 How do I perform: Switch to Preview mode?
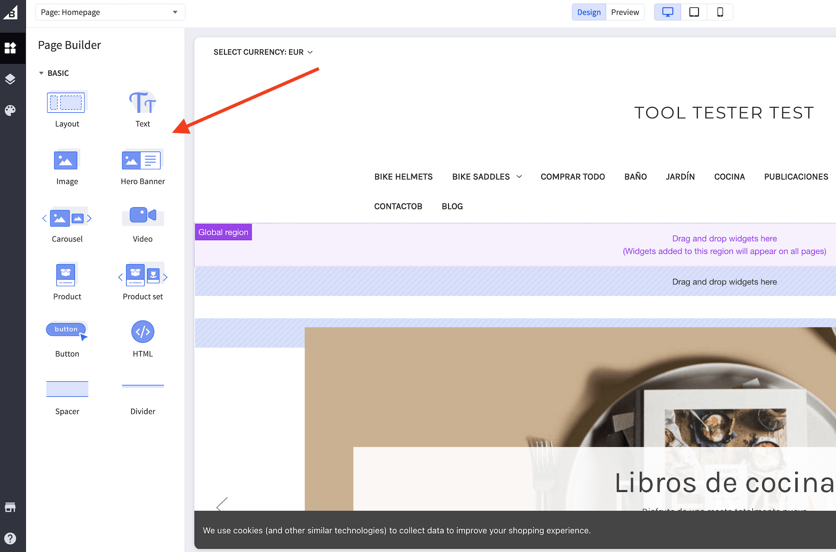[x=625, y=12]
